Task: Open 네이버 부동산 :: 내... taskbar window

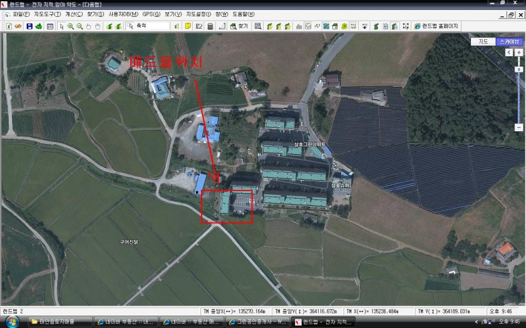Action: click(x=126, y=322)
